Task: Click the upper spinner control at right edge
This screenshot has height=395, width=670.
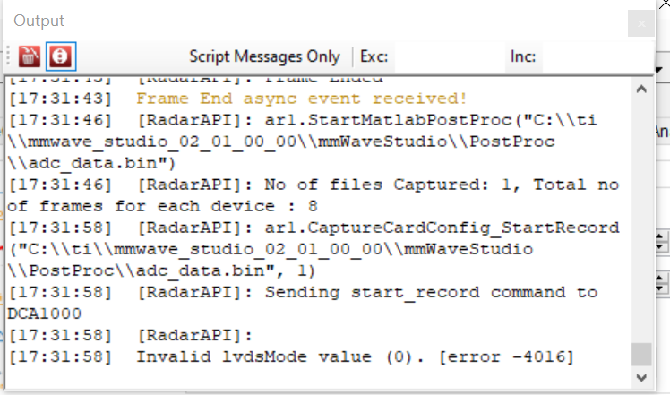Action: [x=662, y=242]
